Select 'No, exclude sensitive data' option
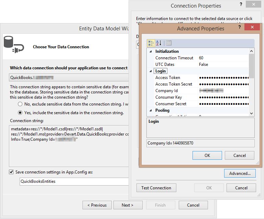The image size is (264, 219). pos(20,104)
